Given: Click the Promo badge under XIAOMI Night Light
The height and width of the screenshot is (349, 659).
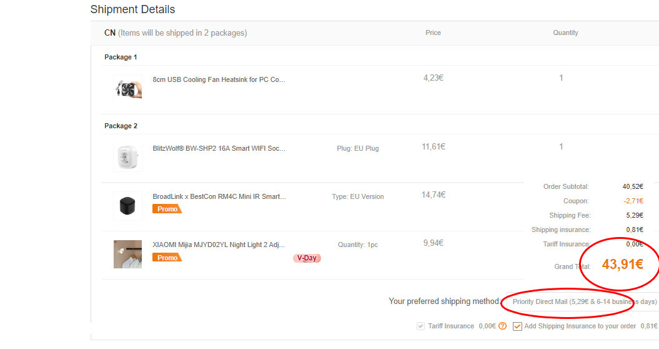Looking at the screenshot, I should tap(167, 257).
